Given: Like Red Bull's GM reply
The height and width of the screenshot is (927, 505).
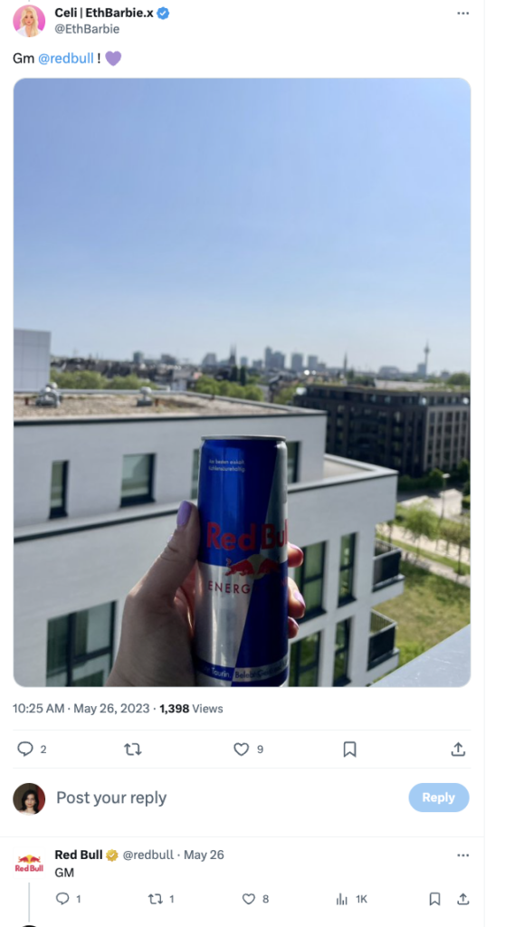Looking at the screenshot, I should click(248, 899).
